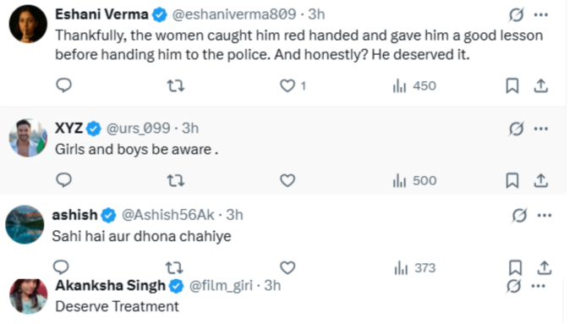Open @film_giri profile handle
This screenshot has height=324, width=575.
tap(221, 285)
